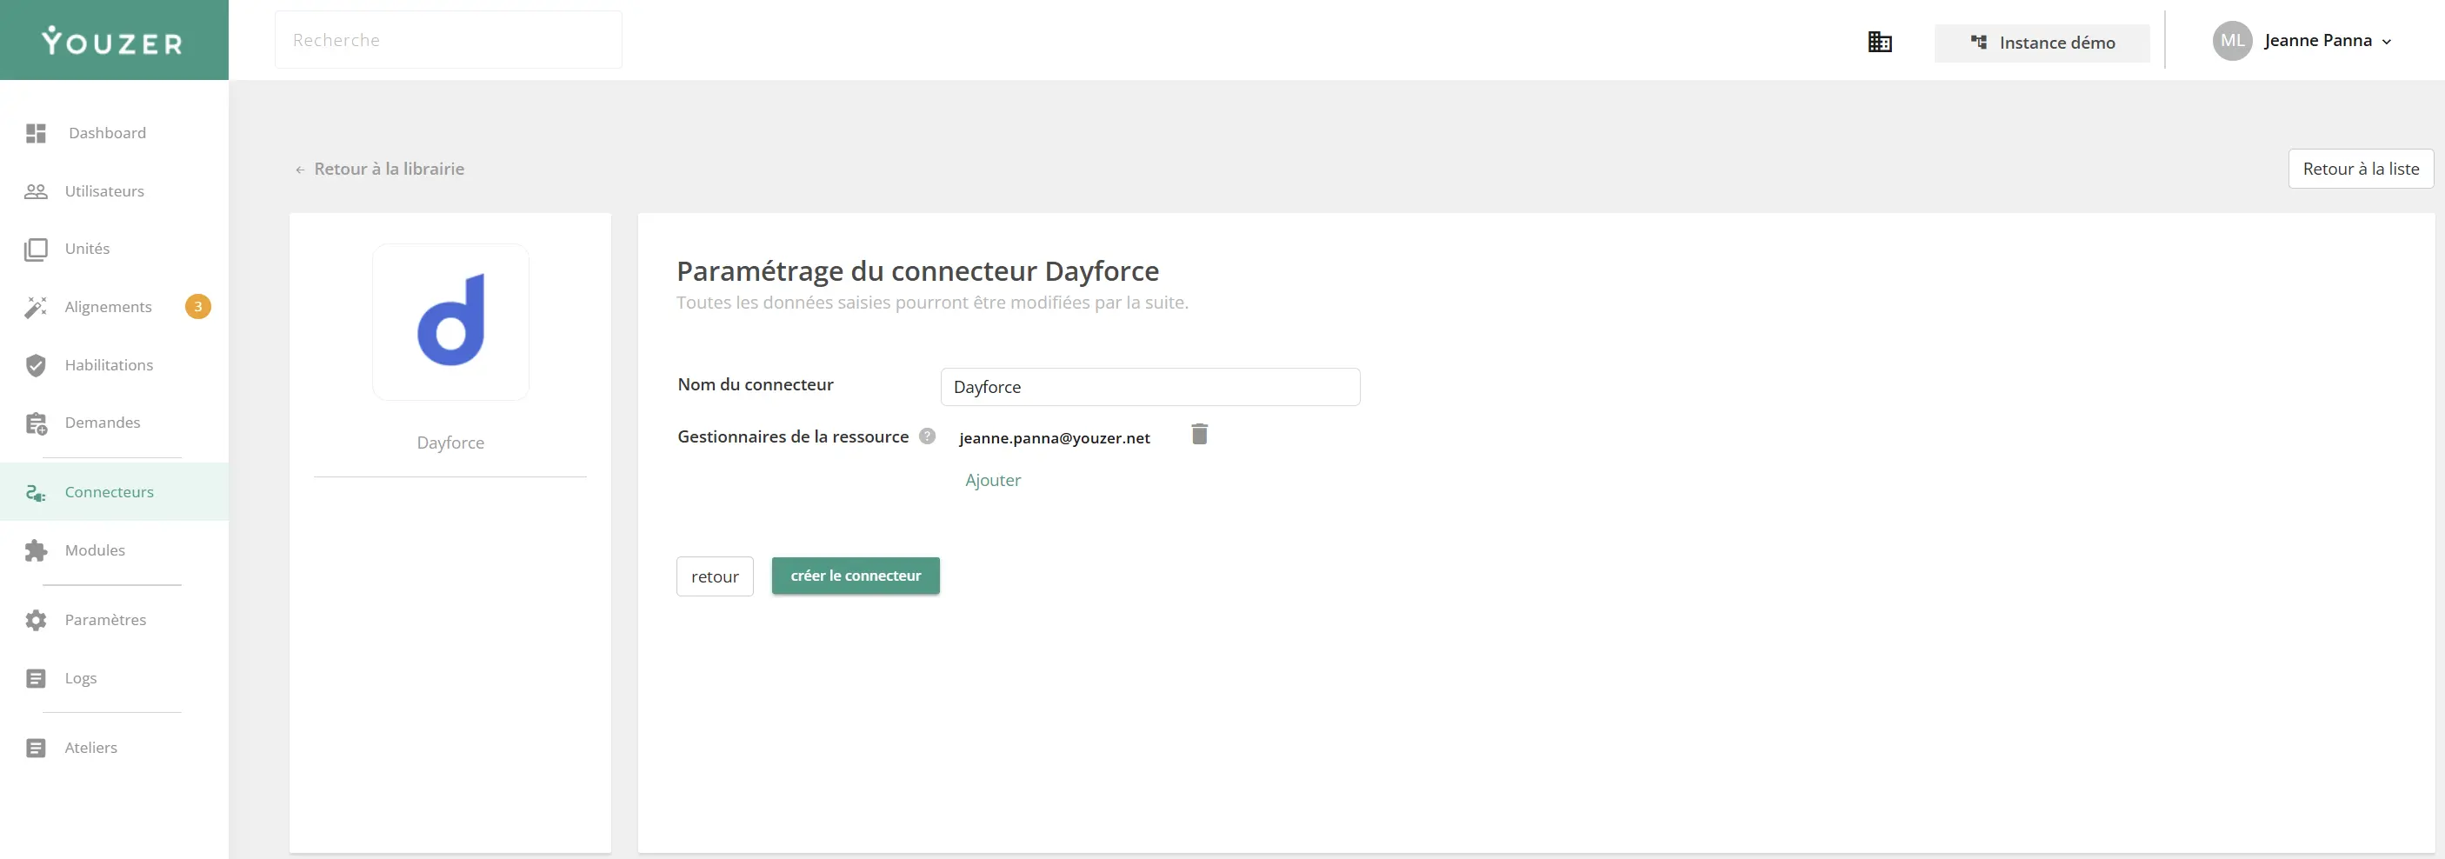The image size is (2445, 859).
Task: Open the Instance démo selector
Action: coord(2042,43)
